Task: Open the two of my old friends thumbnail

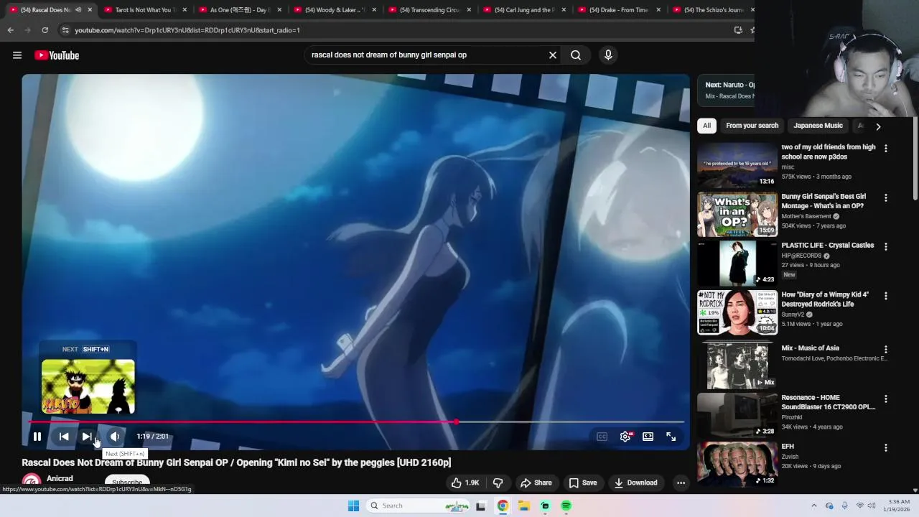Action: [x=737, y=165]
